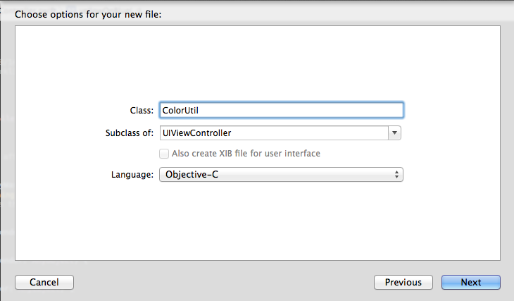This screenshot has height=301, width=514.
Task: Click the Class name input field
Action: (x=281, y=110)
